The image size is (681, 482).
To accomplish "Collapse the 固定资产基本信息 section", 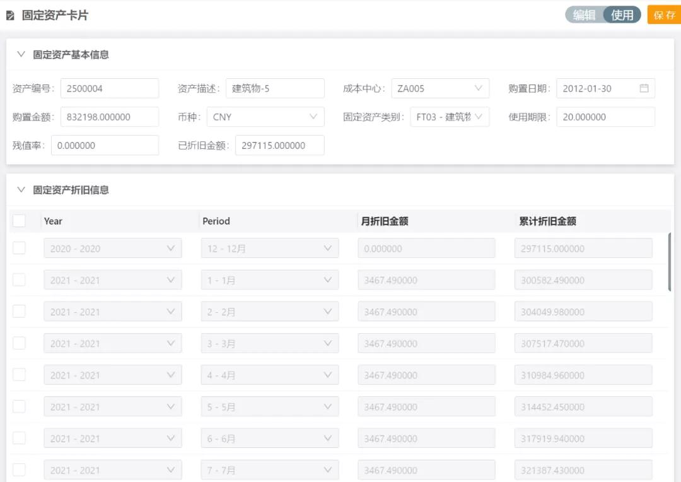I will 21,54.
